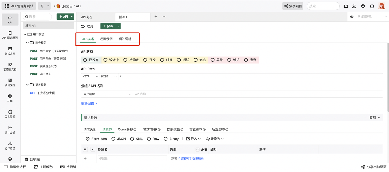Expand 更多设置 link
This screenshot has width=389, height=172.
tap(89, 103)
